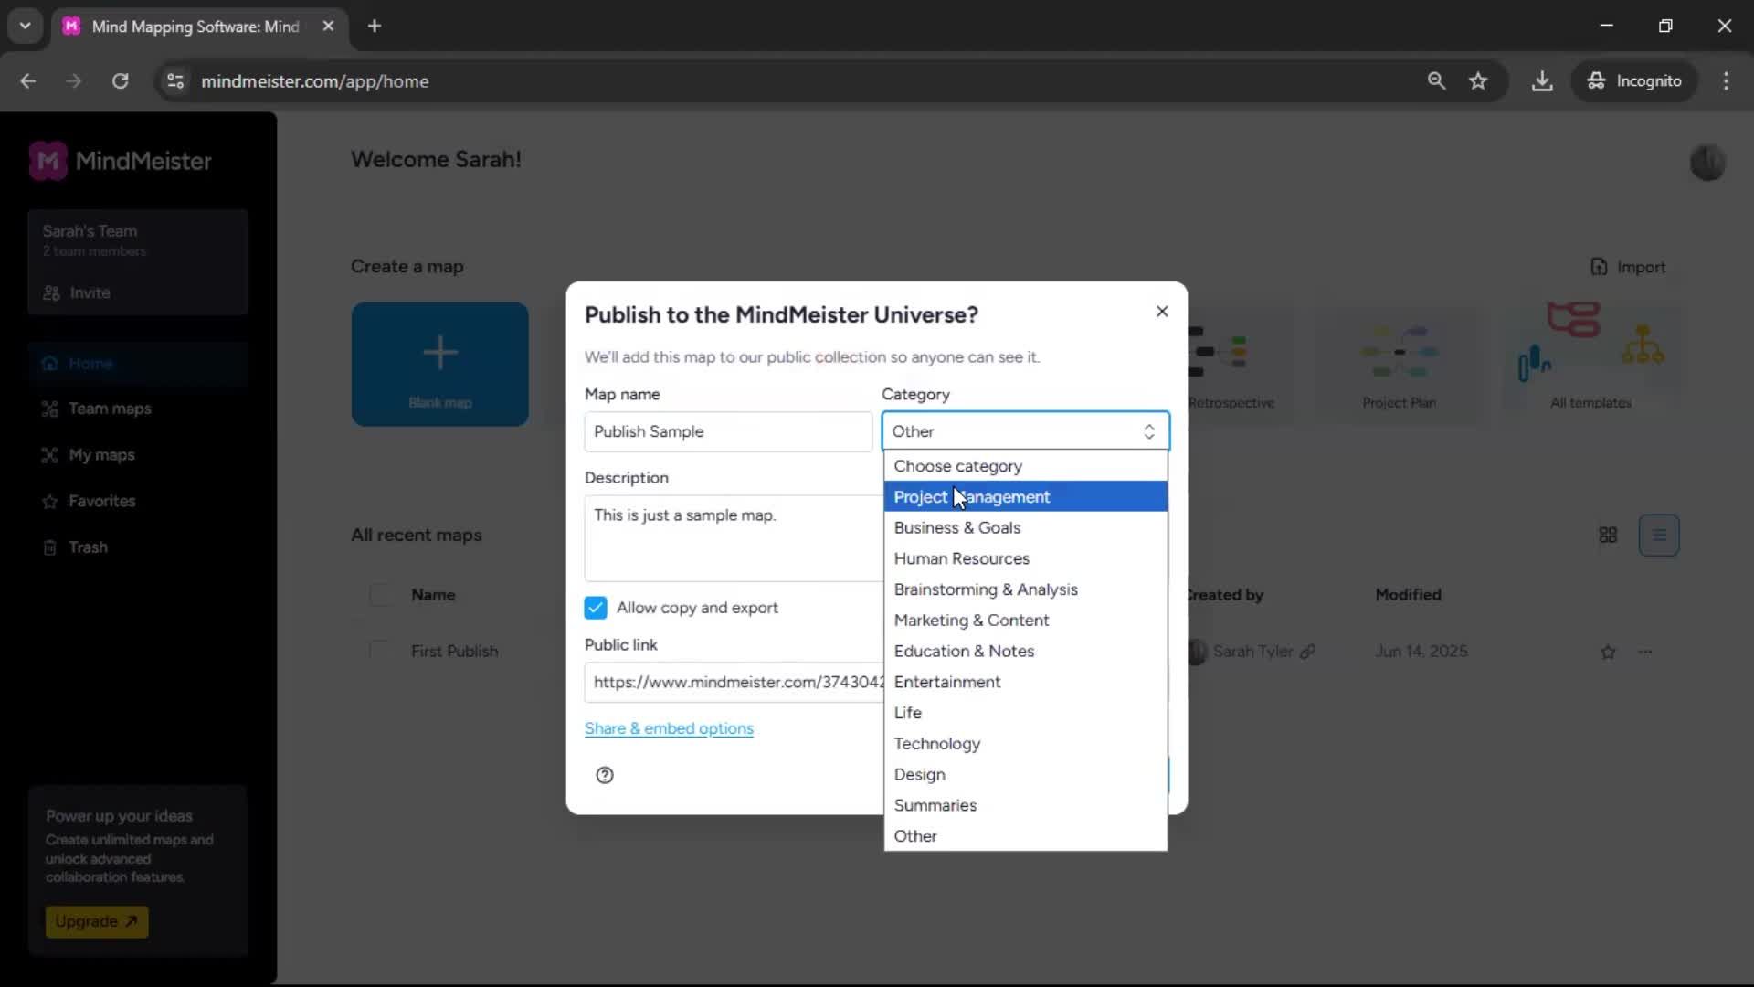
Task: Open the First Publish map
Action: point(454,652)
